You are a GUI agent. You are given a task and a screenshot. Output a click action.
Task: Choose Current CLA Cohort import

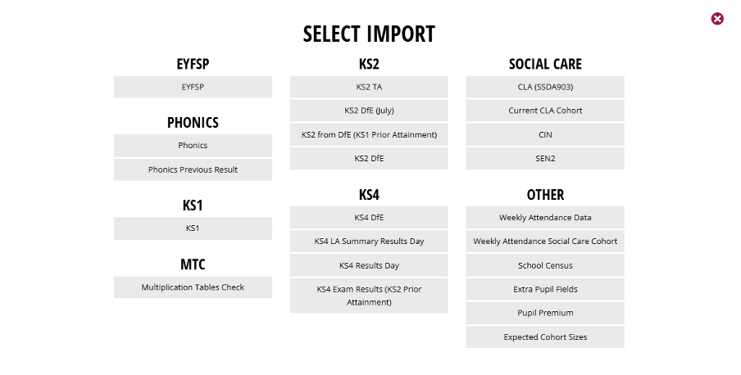click(x=545, y=111)
